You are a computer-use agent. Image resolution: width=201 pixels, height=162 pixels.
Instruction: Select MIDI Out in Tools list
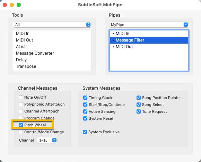pos(52,40)
